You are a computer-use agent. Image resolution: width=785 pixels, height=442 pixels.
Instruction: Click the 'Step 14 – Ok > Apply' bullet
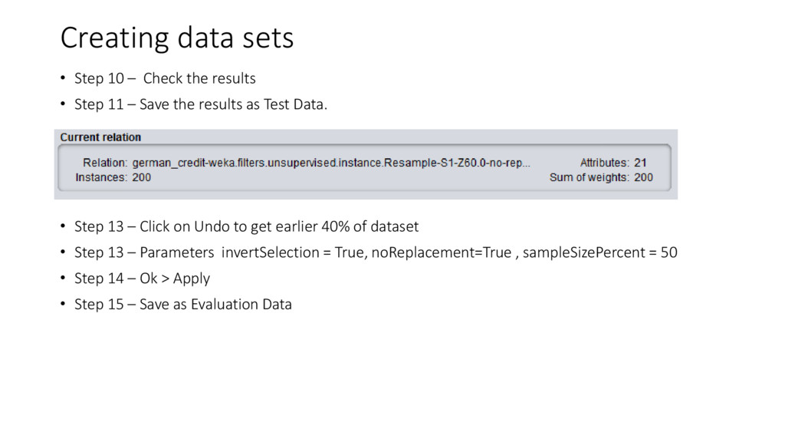(x=142, y=279)
